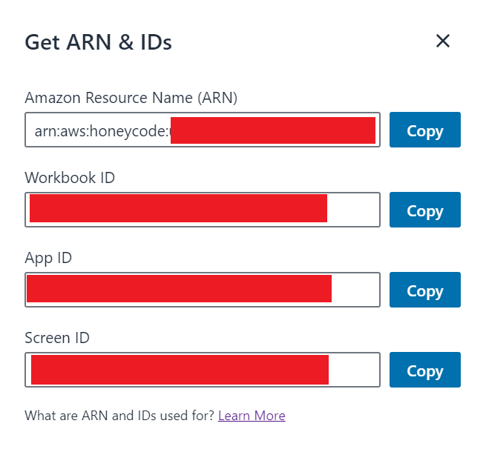The height and width of the screenshot is (472, 486).
Task: Select the 'Amazon Resource Name (ARN)' label
Action: [x=131, y=98]
